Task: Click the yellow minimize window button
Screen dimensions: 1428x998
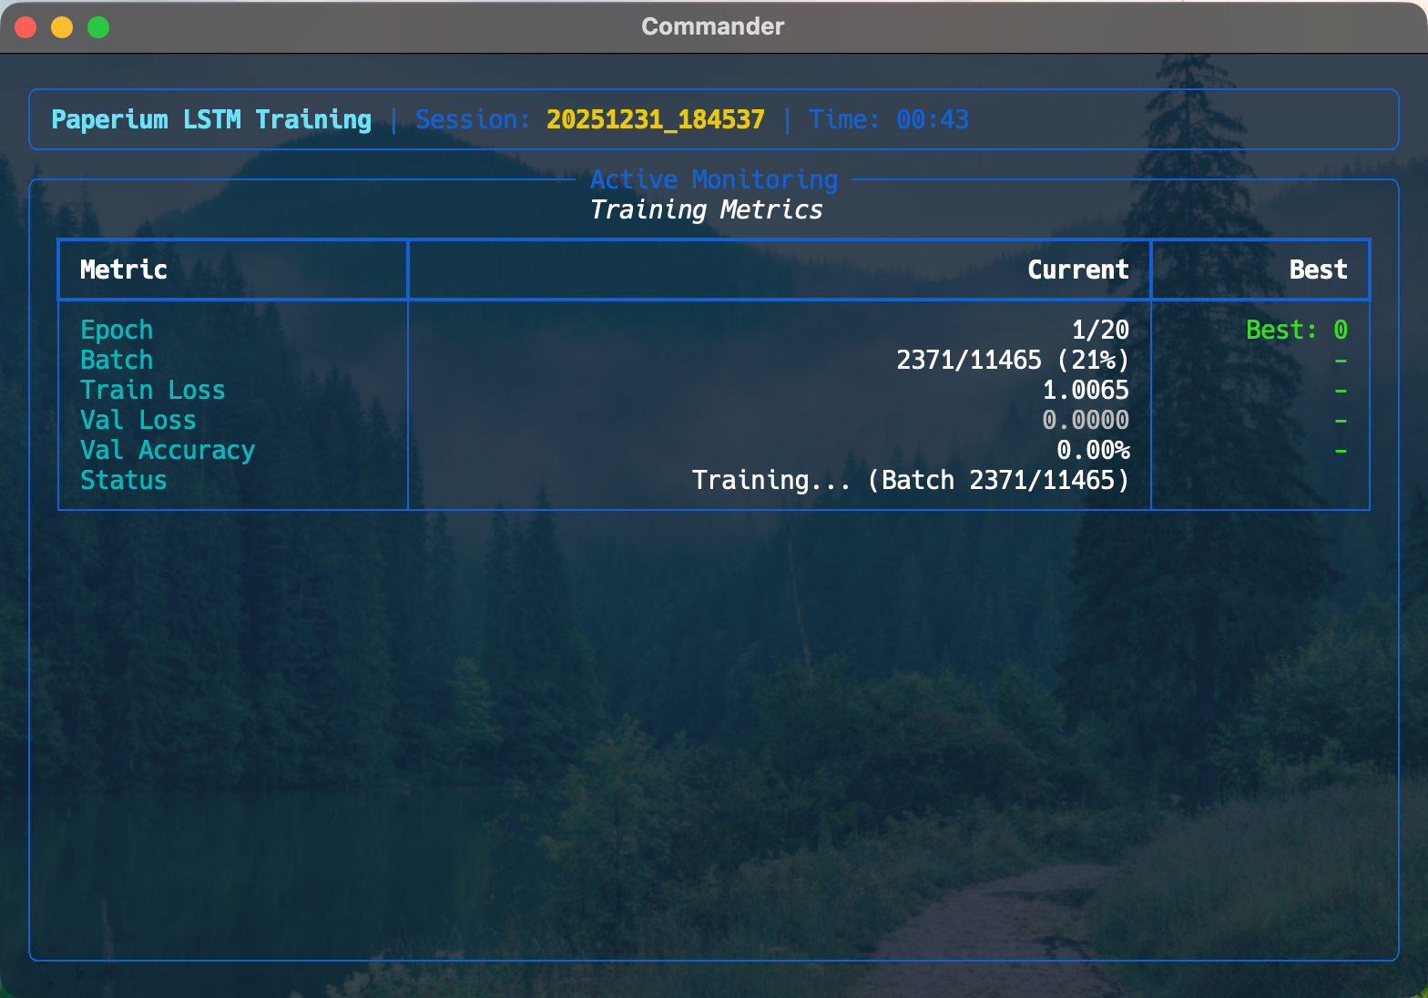Action: [62, 27]
